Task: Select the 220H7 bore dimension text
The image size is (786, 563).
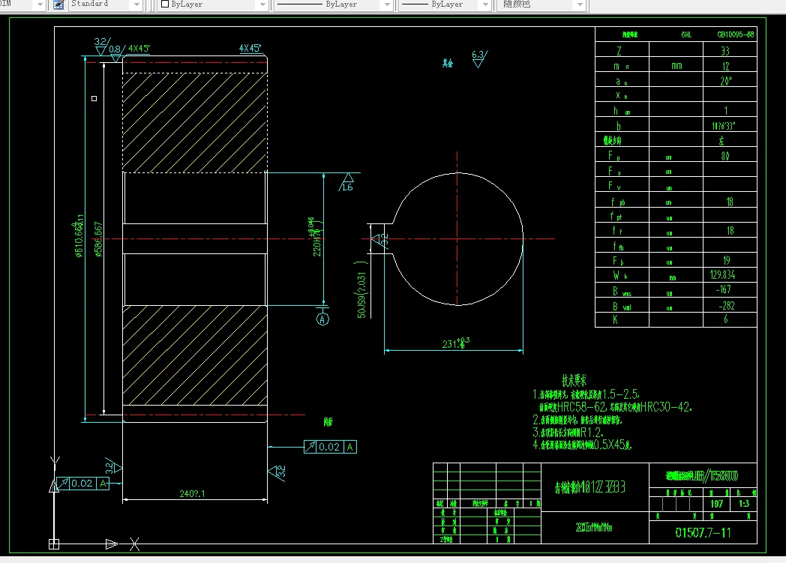Action: pyautogui.click(x=316, y=237)
